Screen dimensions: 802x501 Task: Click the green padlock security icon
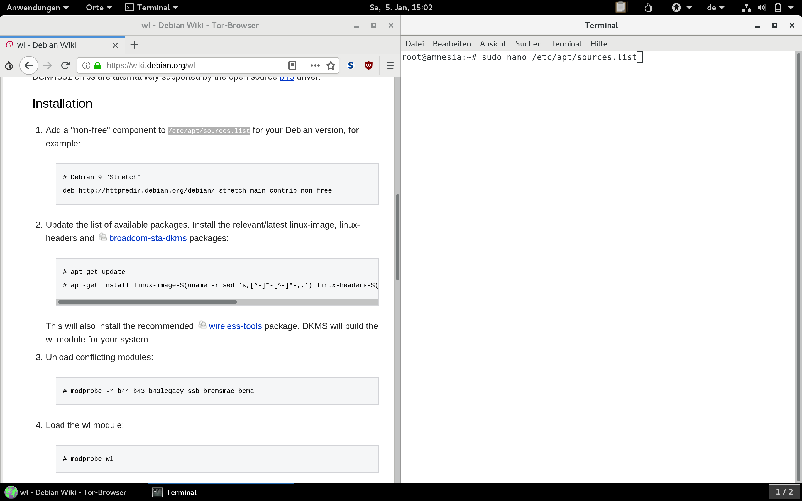97,66
